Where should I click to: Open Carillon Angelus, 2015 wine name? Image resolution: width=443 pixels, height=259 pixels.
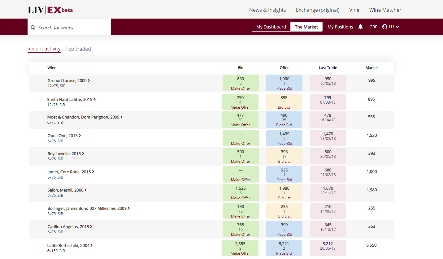coord(68,227)
